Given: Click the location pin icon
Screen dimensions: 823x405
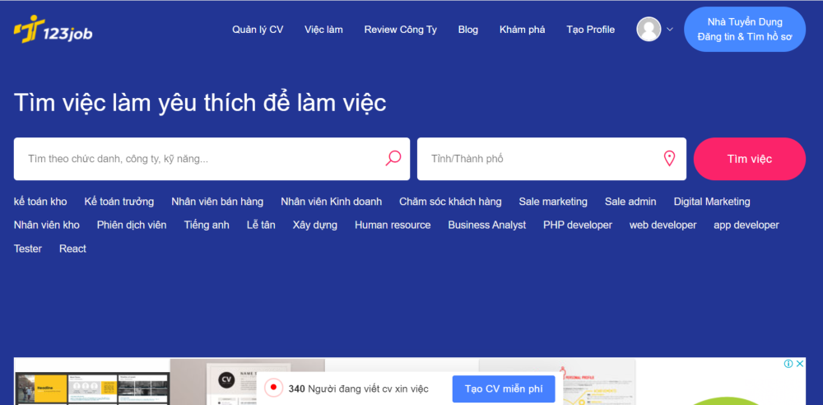Looking at the screenshot, I should click(x=669, y=159).
